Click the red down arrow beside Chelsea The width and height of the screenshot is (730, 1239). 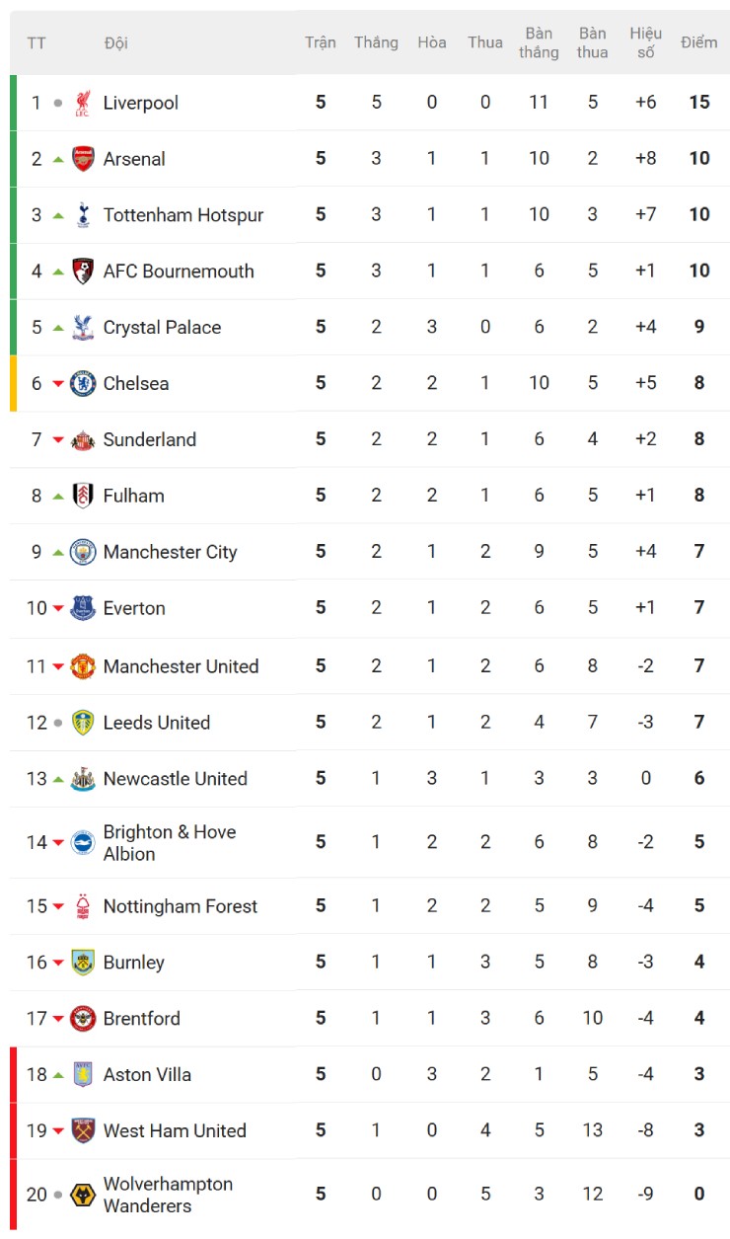point(58,383)
